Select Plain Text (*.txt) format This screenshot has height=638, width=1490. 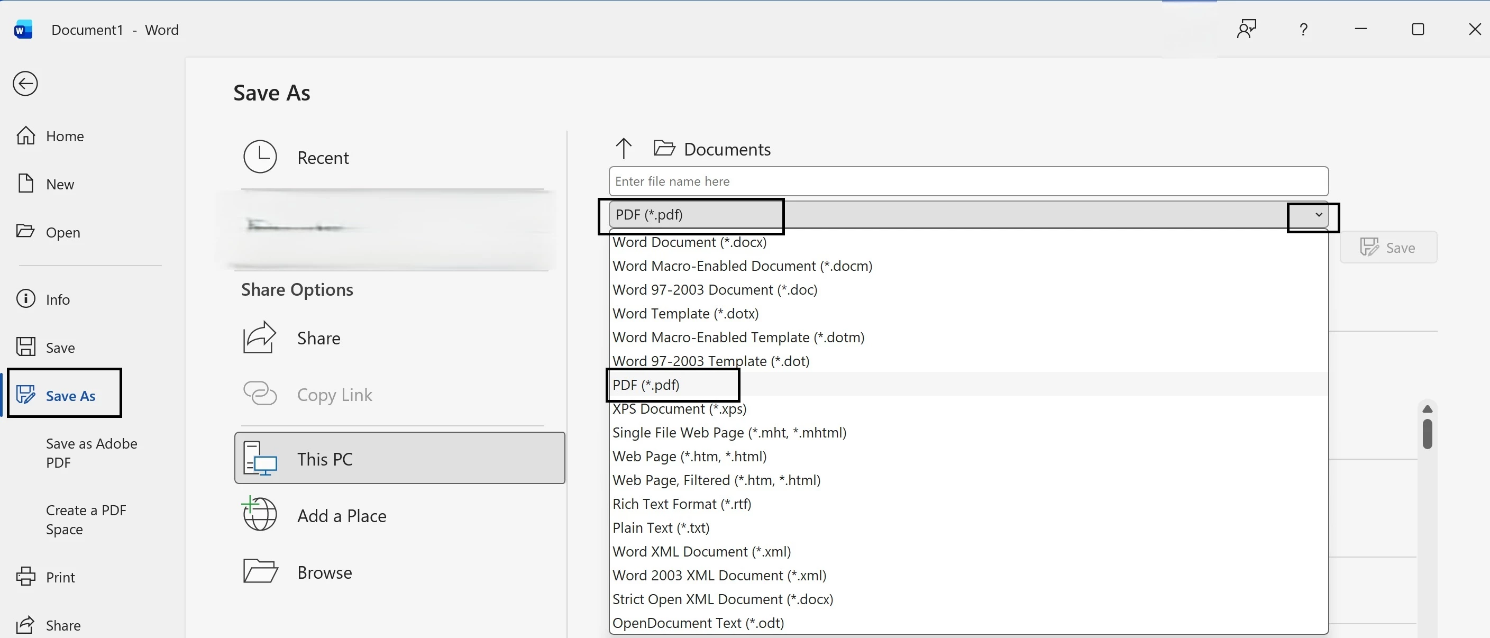click(x=661, y=527)
